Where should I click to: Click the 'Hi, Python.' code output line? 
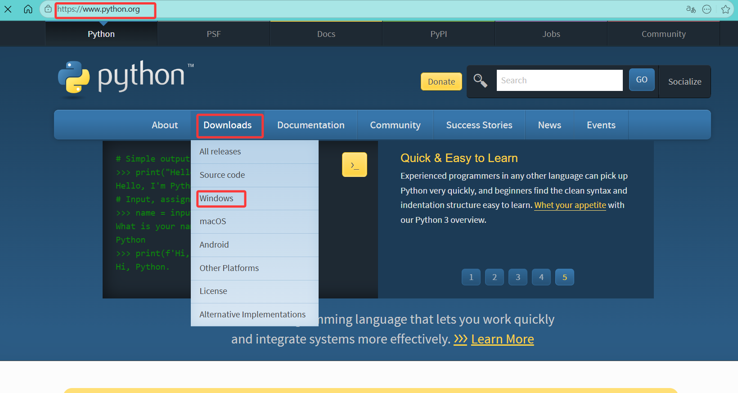point(143,267)
